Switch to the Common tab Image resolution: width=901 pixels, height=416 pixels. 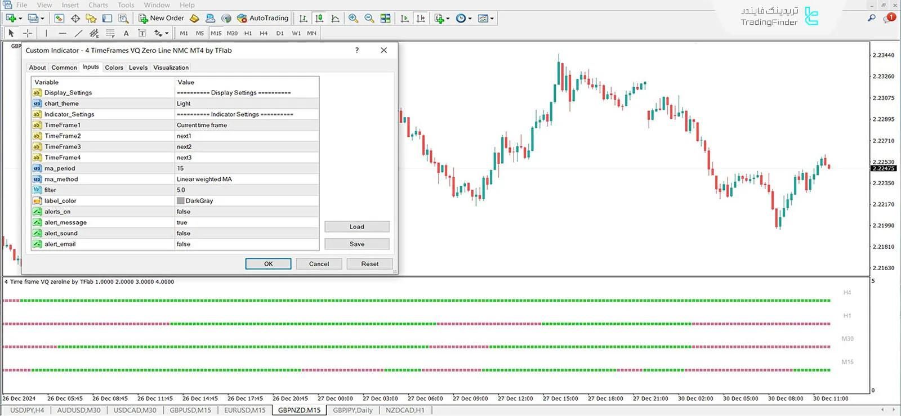pyautogui.click(x=64, y=68)
